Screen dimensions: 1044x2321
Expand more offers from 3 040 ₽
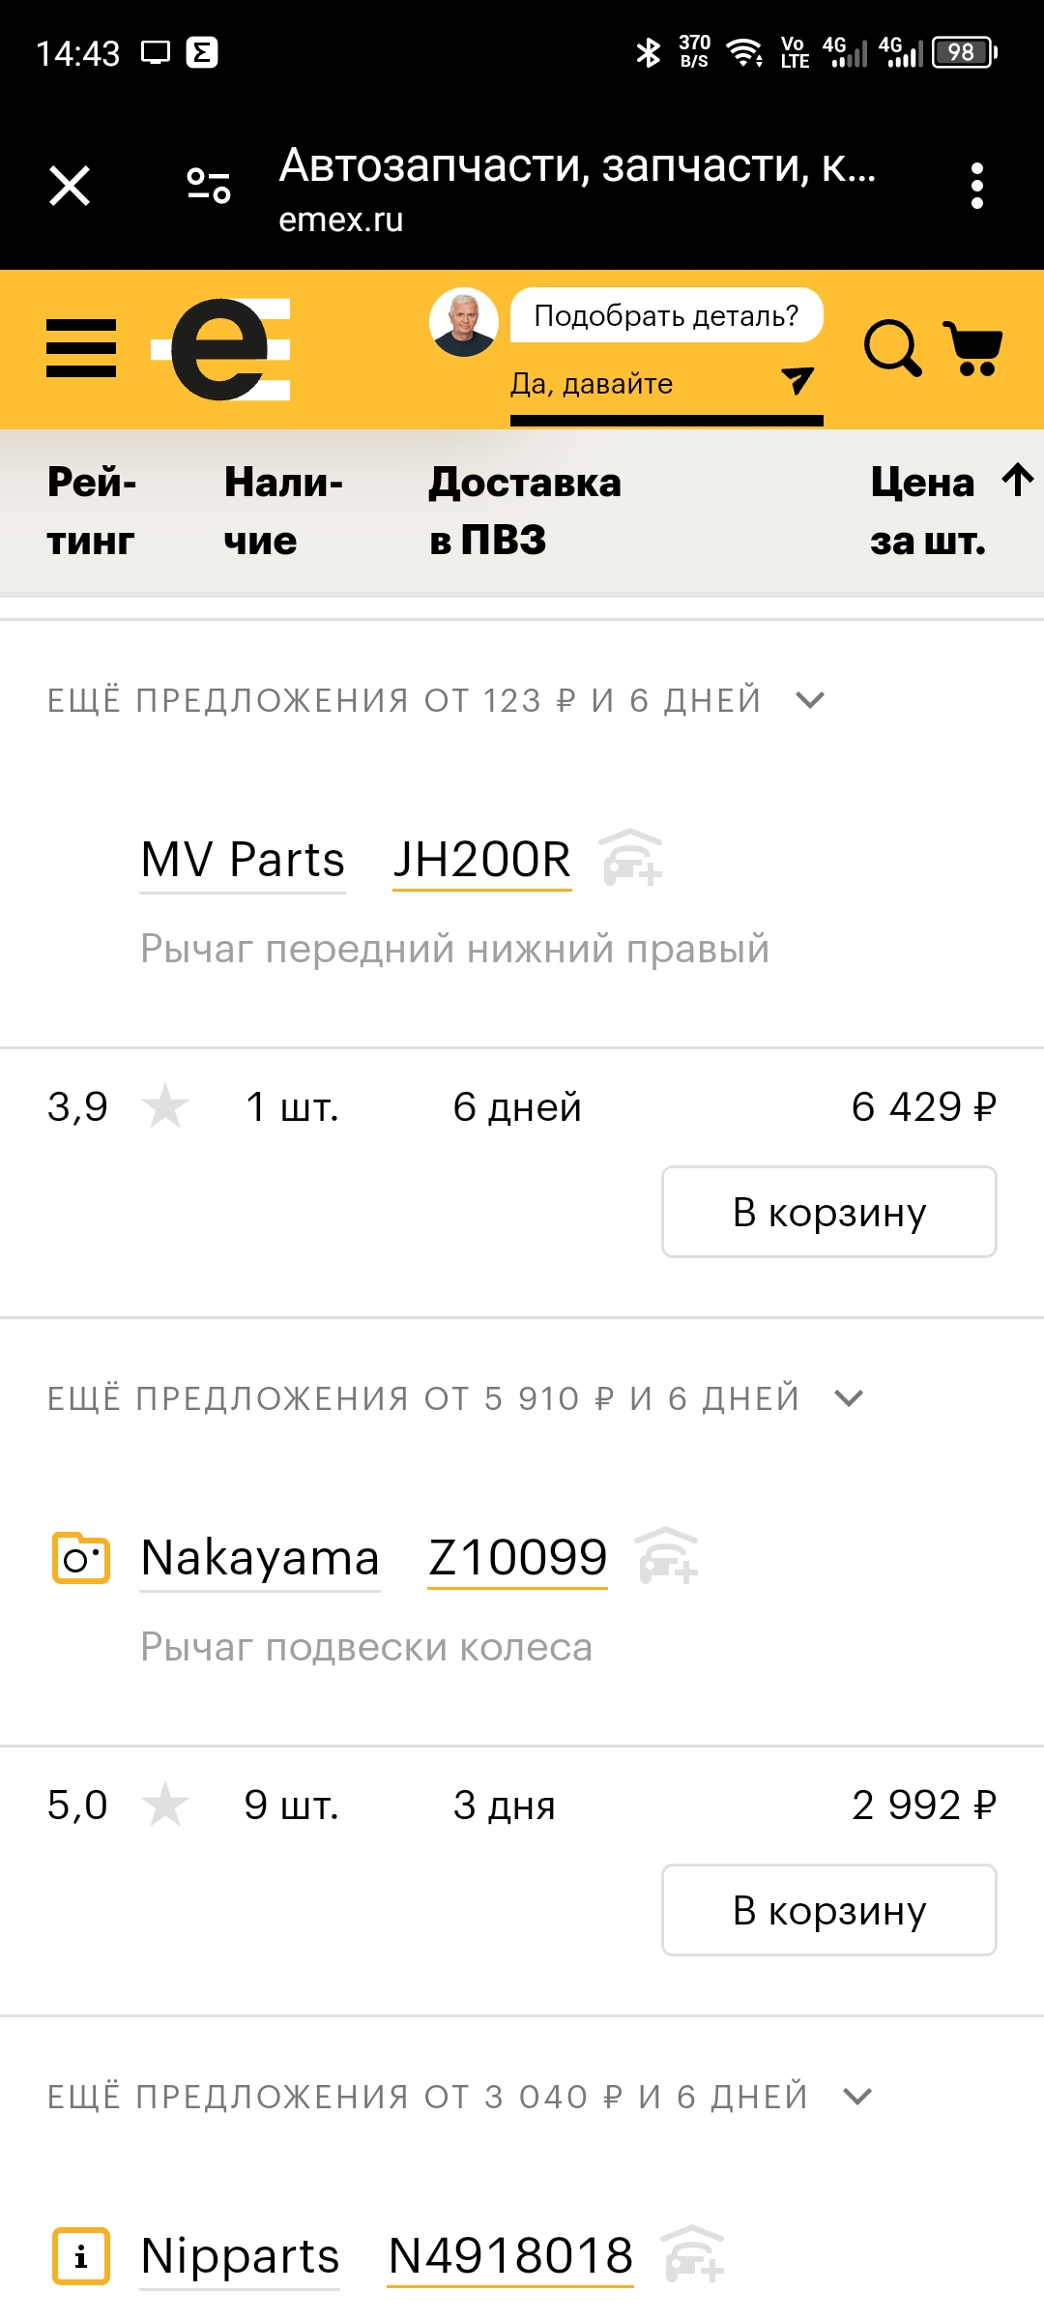(857, 2097)
